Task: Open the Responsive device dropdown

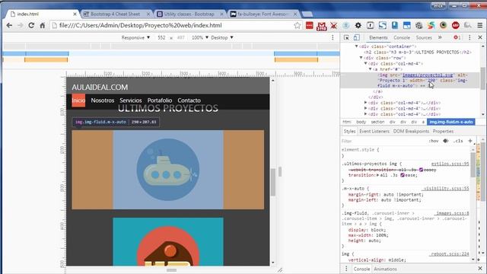Action: 135,37
